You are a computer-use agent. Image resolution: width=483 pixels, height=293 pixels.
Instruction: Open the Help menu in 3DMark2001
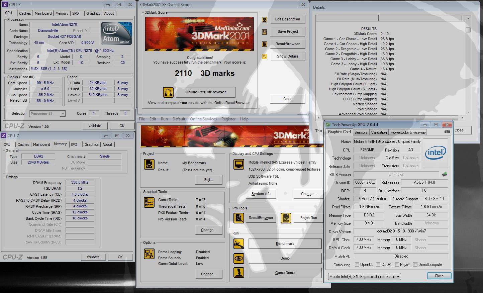pos(244,119)
